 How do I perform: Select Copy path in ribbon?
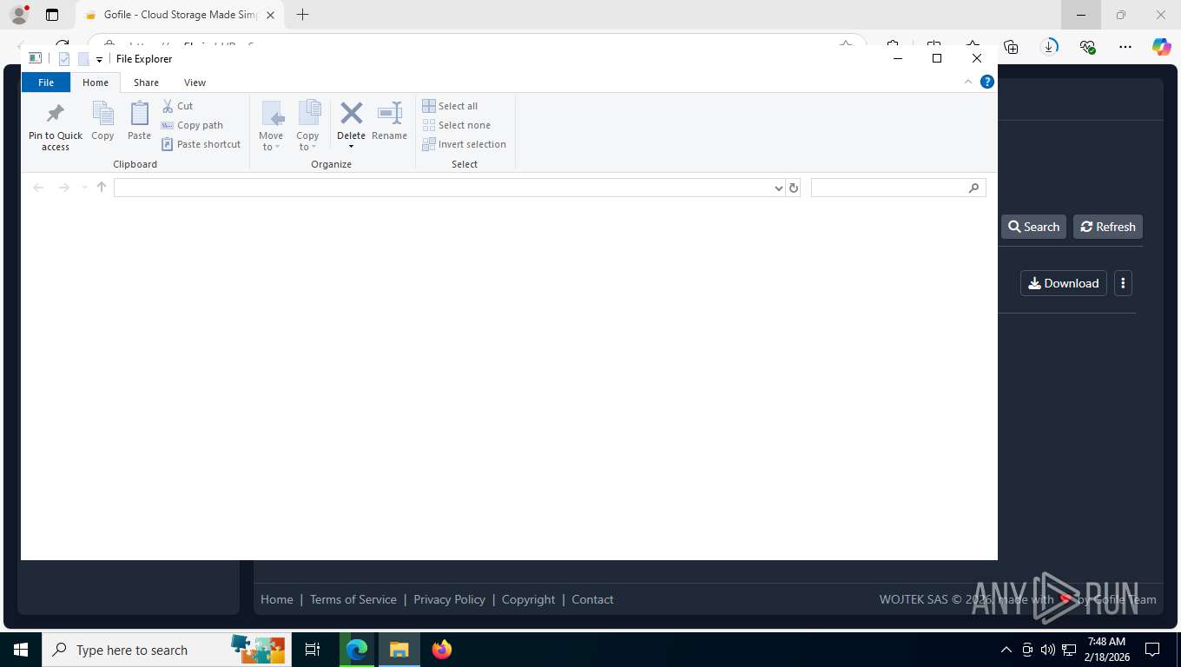[x=192, y=125]
